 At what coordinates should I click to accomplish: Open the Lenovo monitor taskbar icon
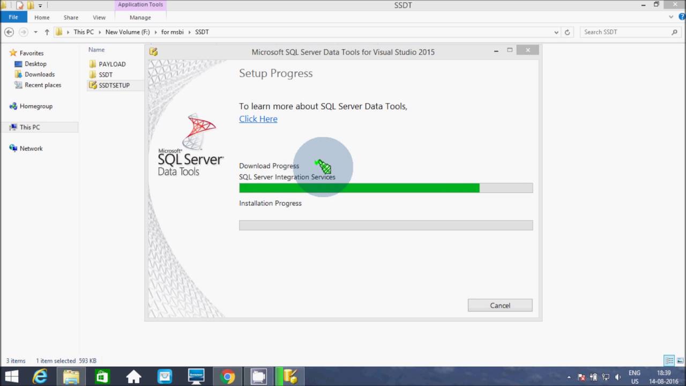196,377
